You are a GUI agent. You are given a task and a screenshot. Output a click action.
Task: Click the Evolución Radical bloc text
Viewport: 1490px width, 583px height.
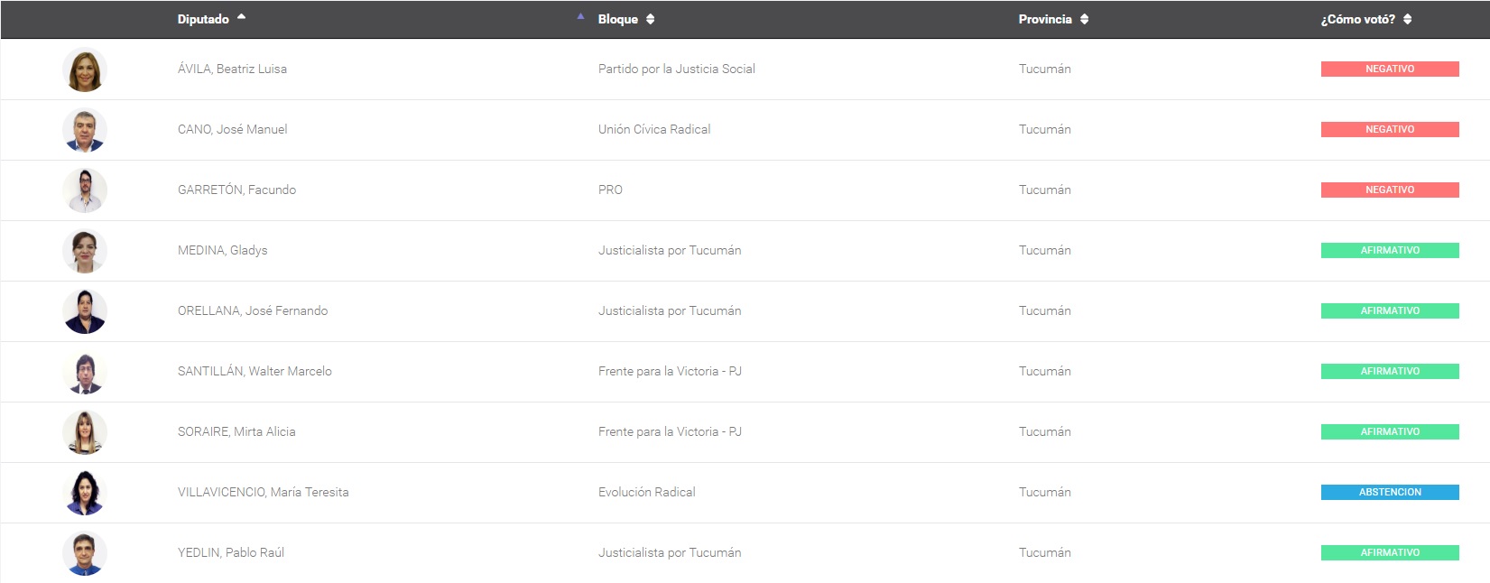[x=646, y=492]
